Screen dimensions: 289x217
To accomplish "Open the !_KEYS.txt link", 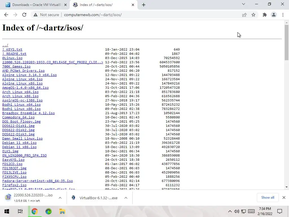I will [12, 49].
